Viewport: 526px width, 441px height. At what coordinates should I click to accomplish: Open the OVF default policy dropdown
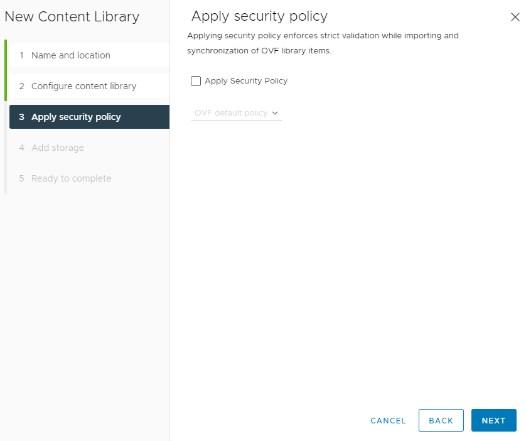[x=236, y=113]
